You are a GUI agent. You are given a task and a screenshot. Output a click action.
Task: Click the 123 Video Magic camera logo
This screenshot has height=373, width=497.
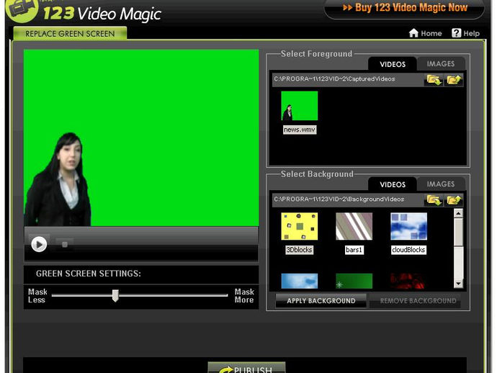tap(22, 9)
